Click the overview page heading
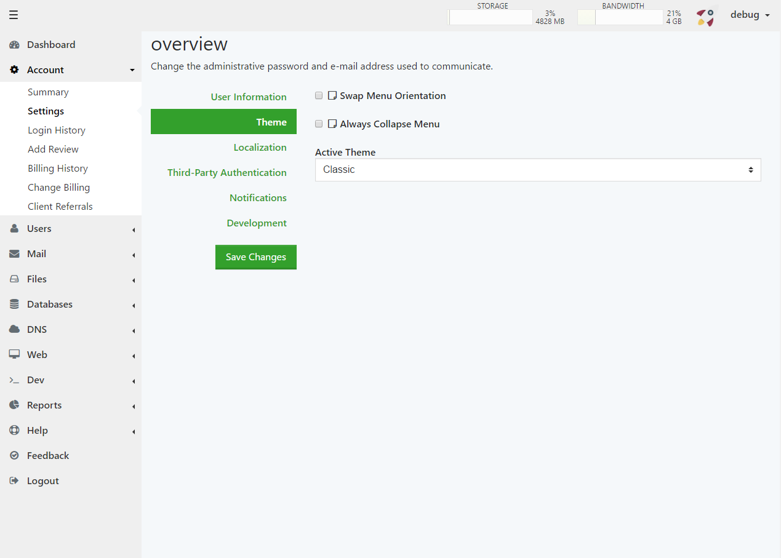781x558 pixels. pos(190,44)
